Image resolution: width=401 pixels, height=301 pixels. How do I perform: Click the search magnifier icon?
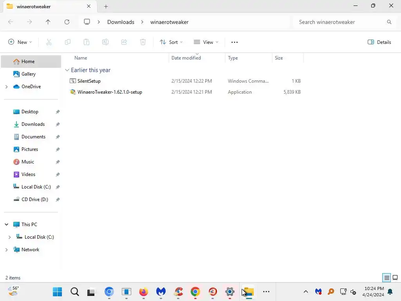point(389,22)
